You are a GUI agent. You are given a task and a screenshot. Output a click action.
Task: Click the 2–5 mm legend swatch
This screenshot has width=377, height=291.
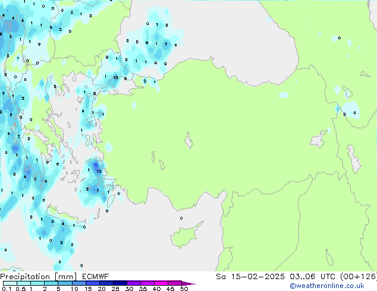(51, 283)
